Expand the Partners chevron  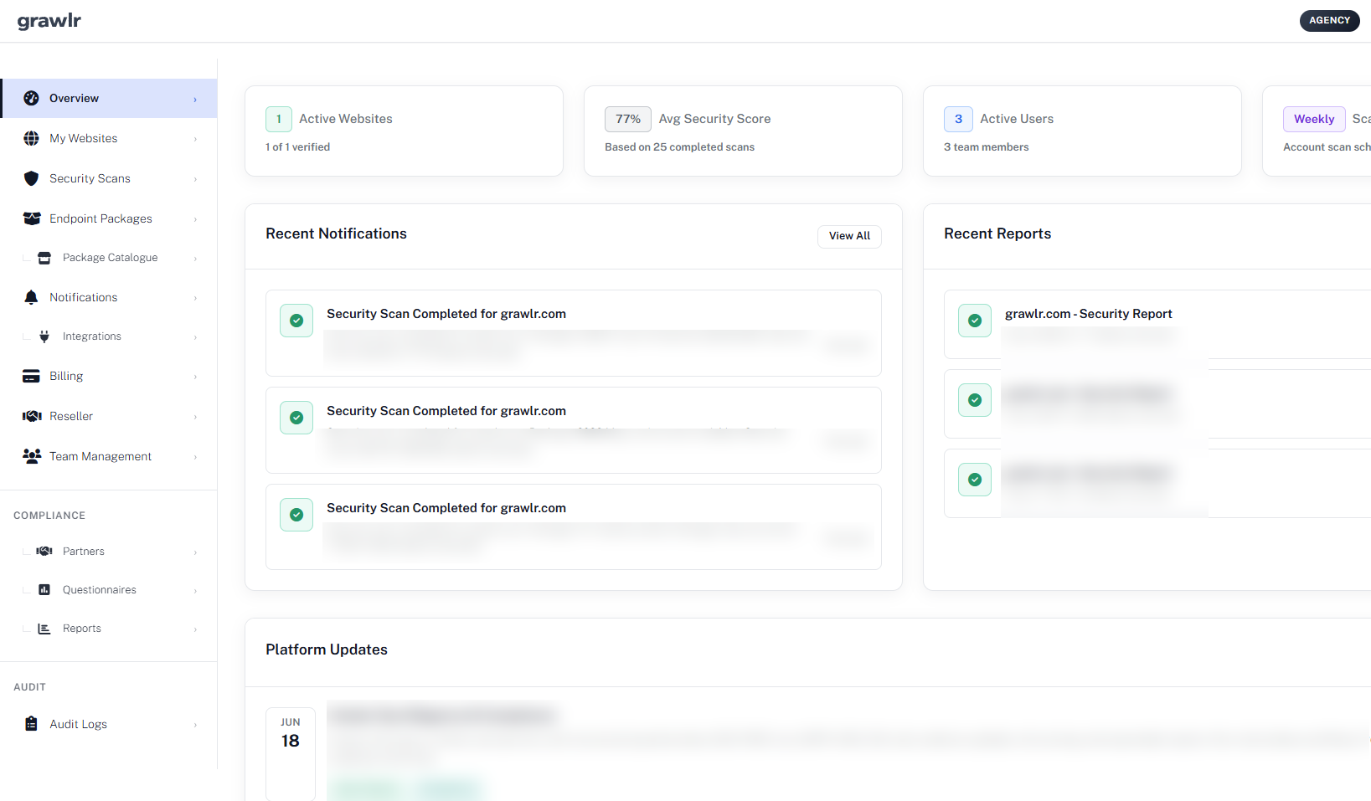pyautogui.click(x=195, y=552)
